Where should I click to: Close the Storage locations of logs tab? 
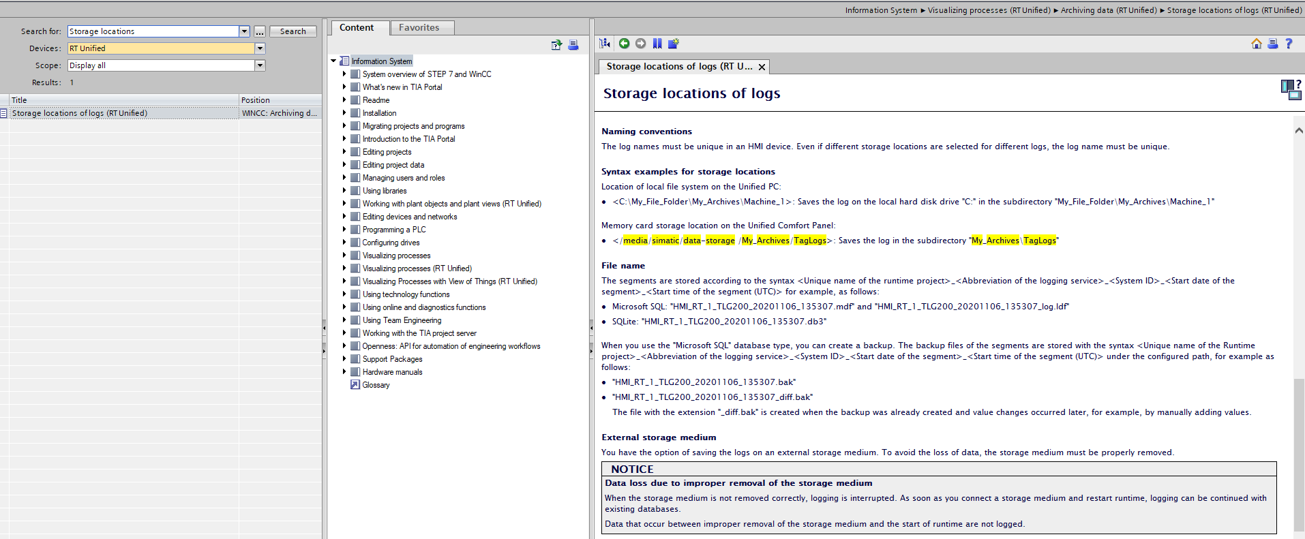pyautogui.click(x=762, y=67)
